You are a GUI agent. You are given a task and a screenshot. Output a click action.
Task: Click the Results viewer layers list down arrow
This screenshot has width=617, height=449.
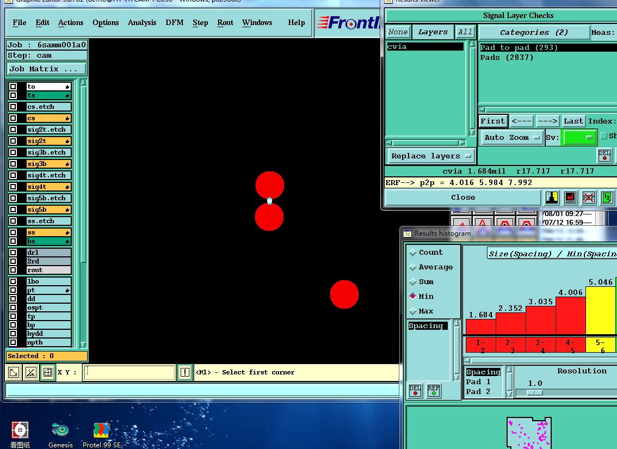[x=472, y=133]
